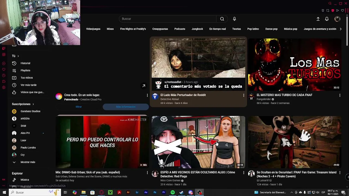The image size is (349, 196).
Task: Open options for Mix DNMO-Sub Urban
Action: [x=147, y=173]
